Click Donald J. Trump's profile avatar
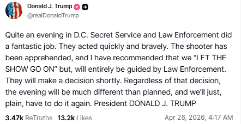This screenshot has height=124, width=241. 15,10
